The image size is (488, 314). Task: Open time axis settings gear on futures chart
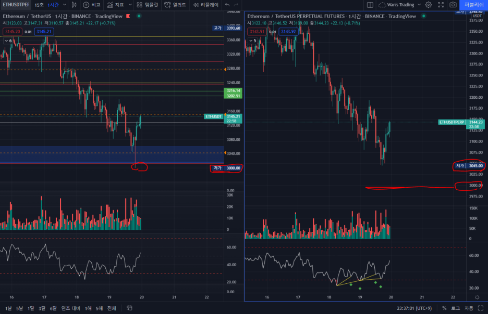click(477, 297)
